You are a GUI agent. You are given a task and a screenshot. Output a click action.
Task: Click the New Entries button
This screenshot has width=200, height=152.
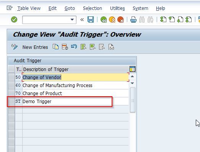pos(35,47)
